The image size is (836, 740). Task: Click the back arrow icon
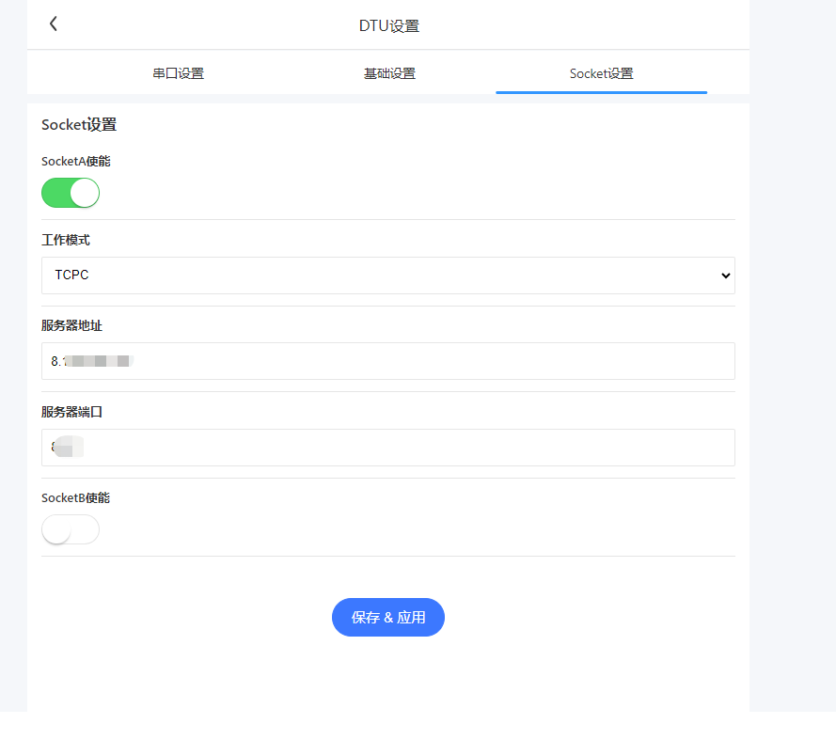click(54, 24)
